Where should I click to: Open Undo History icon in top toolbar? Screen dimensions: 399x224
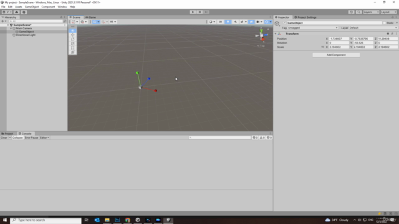click(x=351, y=12)
